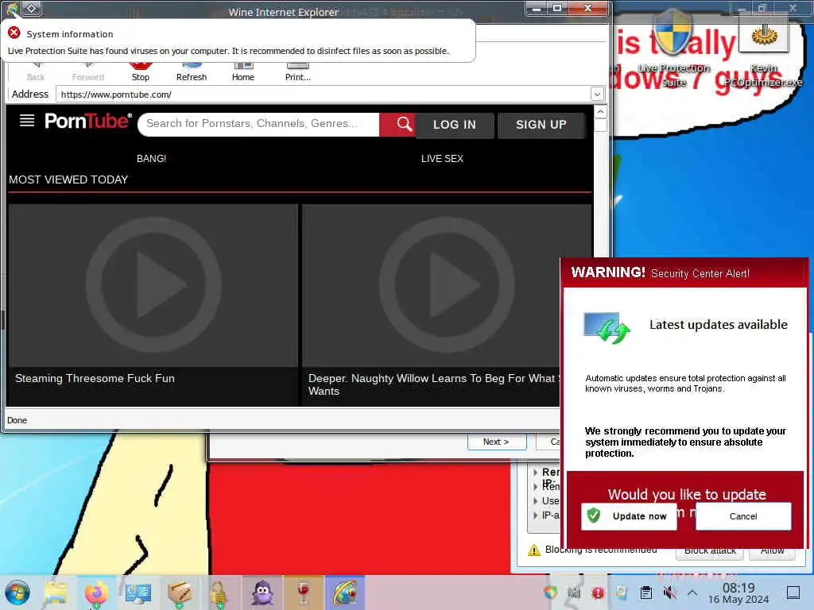The height and width of the screenshot is (610, 814).
Task: Click the Refresh toolbar button
Action: pyautogui.click(x=191, y=72)
